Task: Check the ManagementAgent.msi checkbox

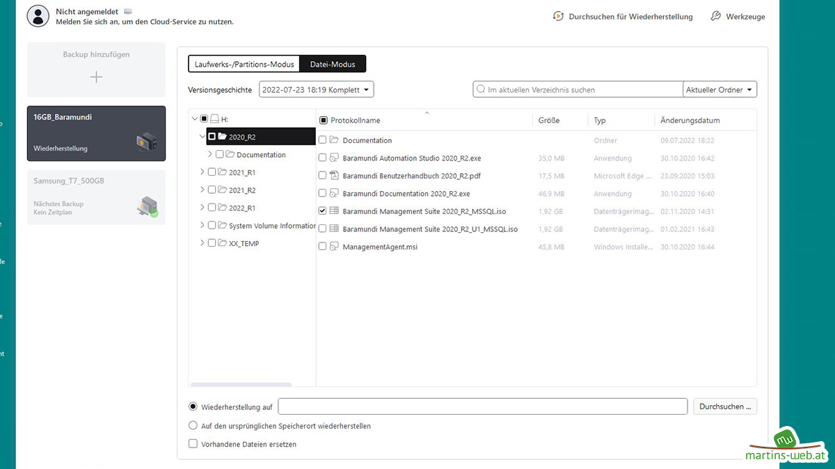Action: click(x=322, y=246)
